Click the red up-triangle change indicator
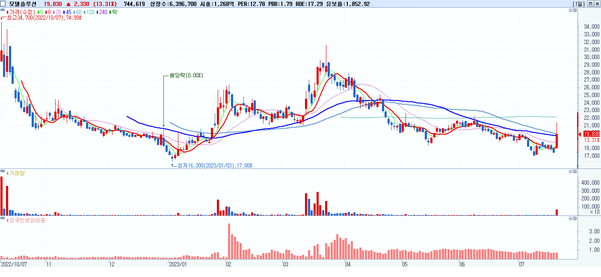This screenshot has height=277, width=601. (x=68, y=4)
